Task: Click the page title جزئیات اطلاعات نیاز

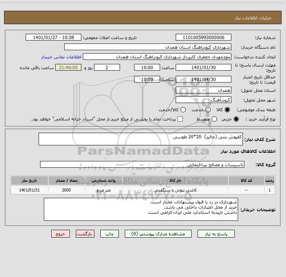Action: tap(253, 18)
